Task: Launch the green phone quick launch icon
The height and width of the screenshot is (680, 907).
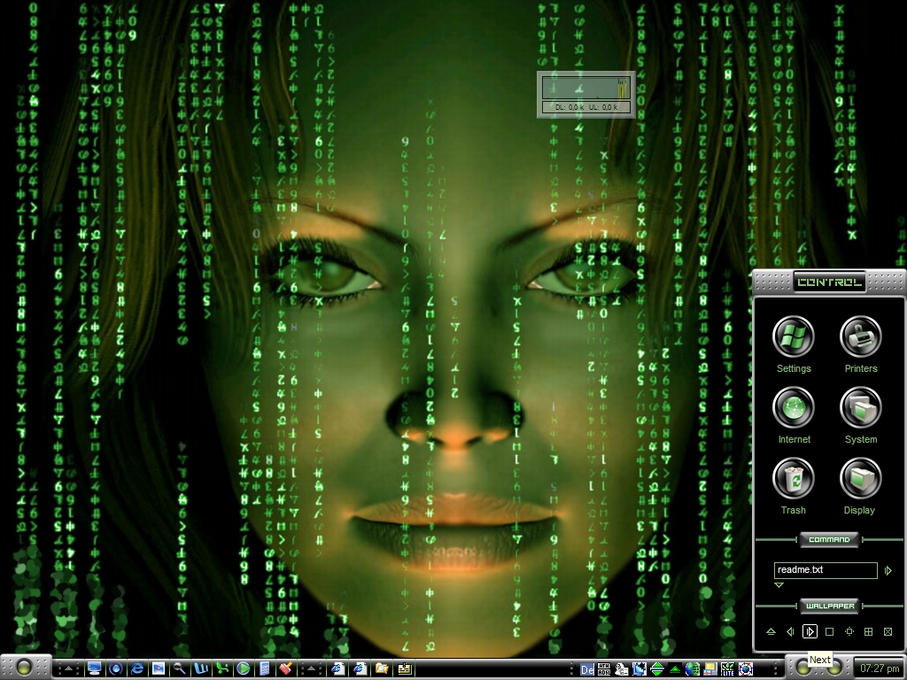Action: coord(222,668)
